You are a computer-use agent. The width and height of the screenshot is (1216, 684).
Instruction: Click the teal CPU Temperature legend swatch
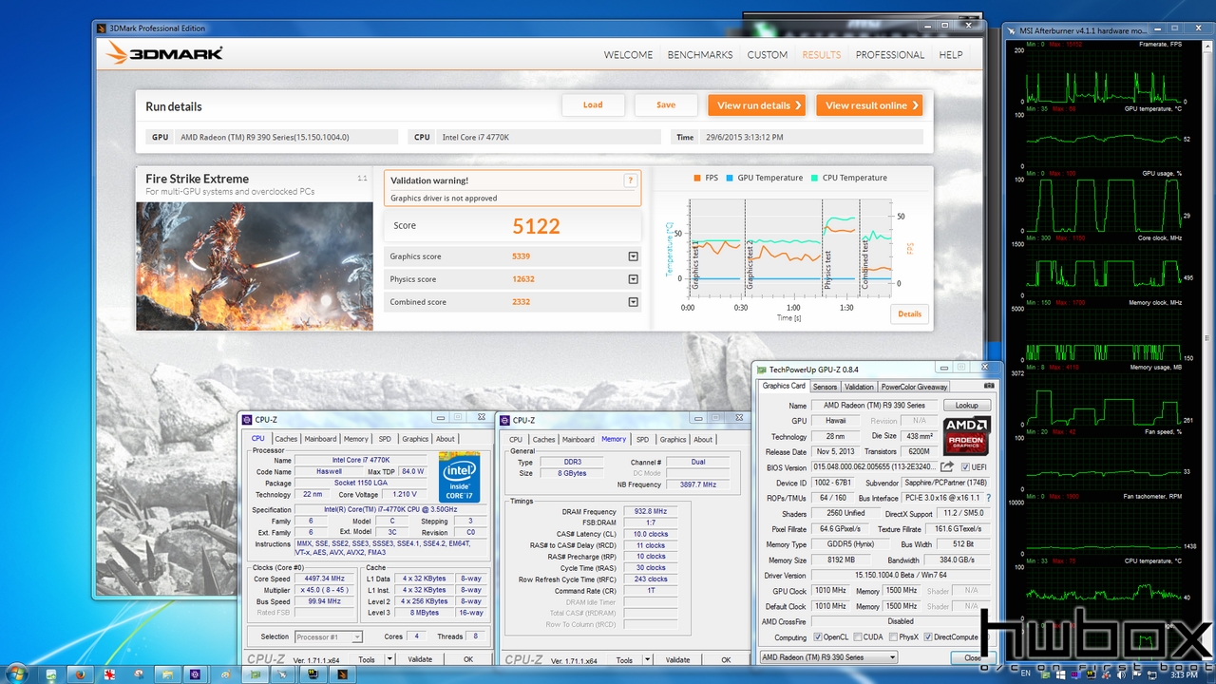coord(815,178)
